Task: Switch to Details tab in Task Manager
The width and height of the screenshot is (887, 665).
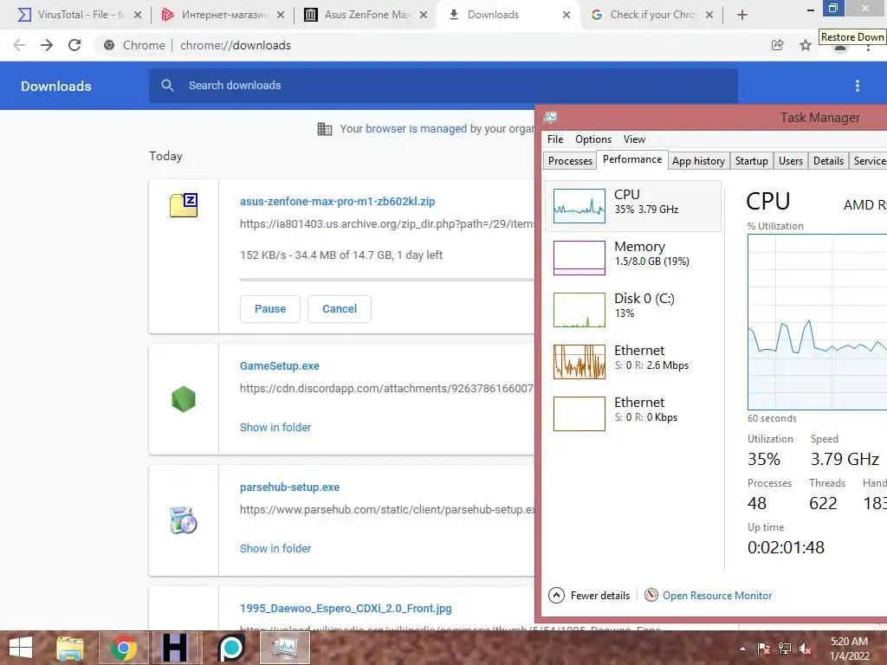Action: pos(828,161)
